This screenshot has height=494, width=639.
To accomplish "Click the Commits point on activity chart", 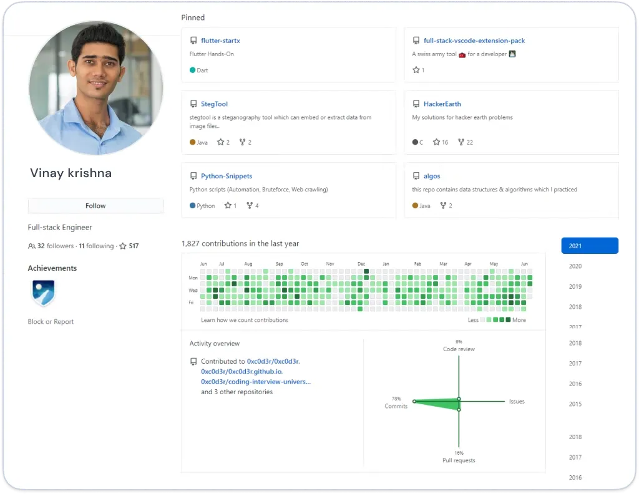I will click(414, 401).
